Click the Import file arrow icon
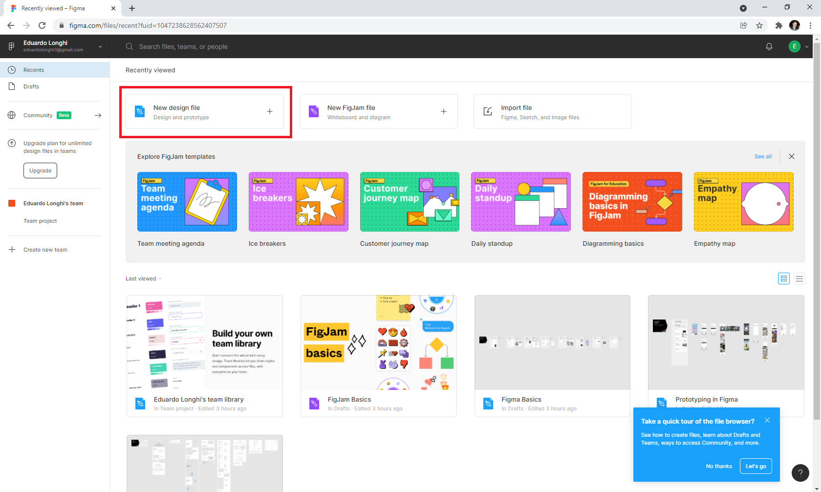 488,111
